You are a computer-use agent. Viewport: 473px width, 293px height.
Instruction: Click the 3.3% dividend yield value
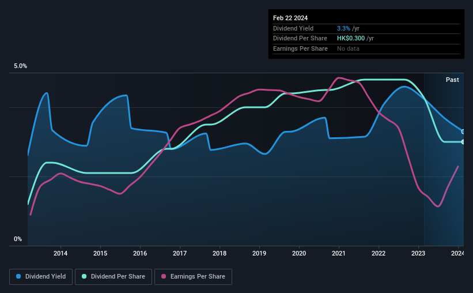343,28
